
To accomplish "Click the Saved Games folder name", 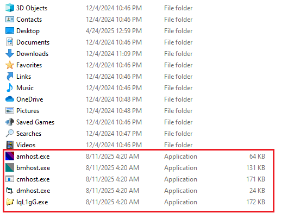I will tap(35, 122).
